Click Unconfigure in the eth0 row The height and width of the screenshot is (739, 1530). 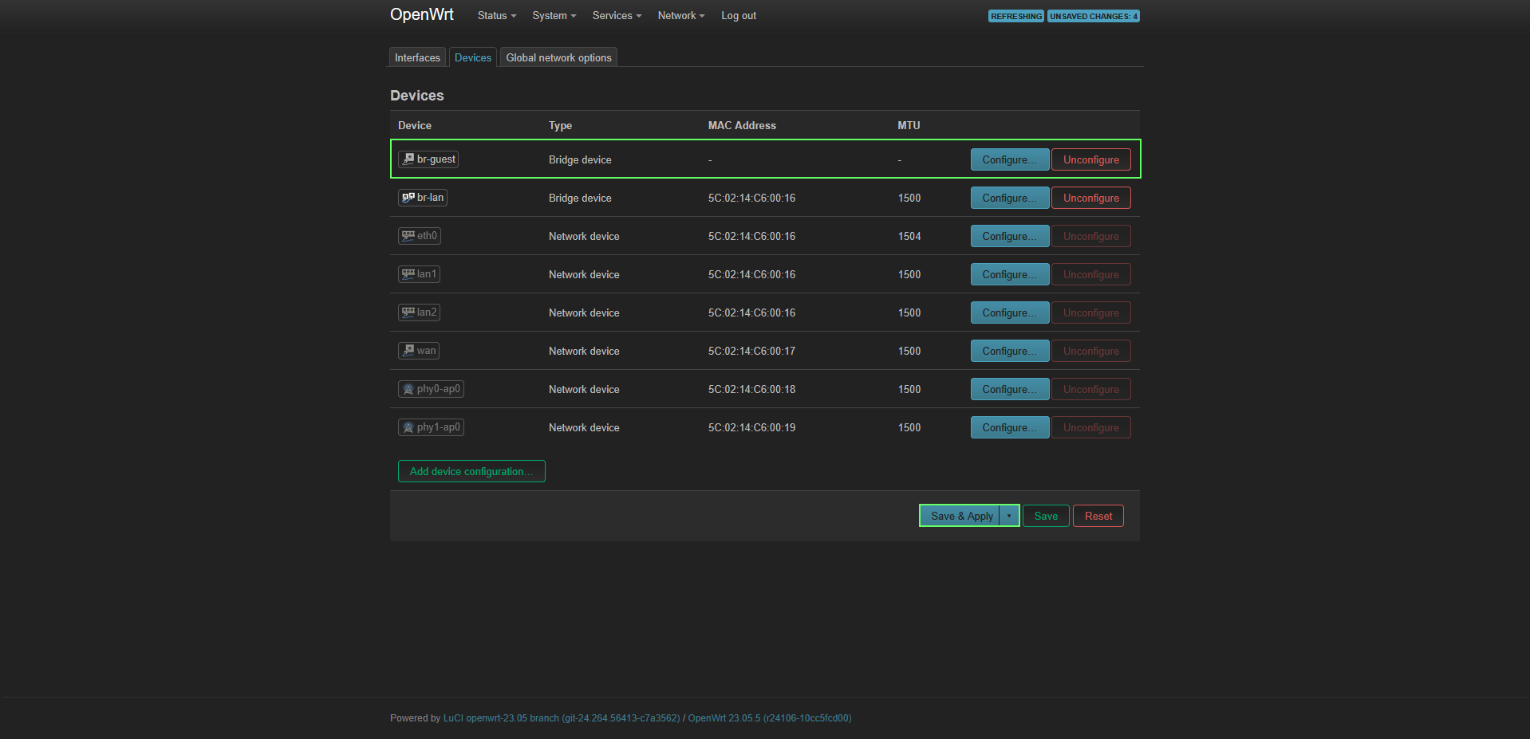1091,236
